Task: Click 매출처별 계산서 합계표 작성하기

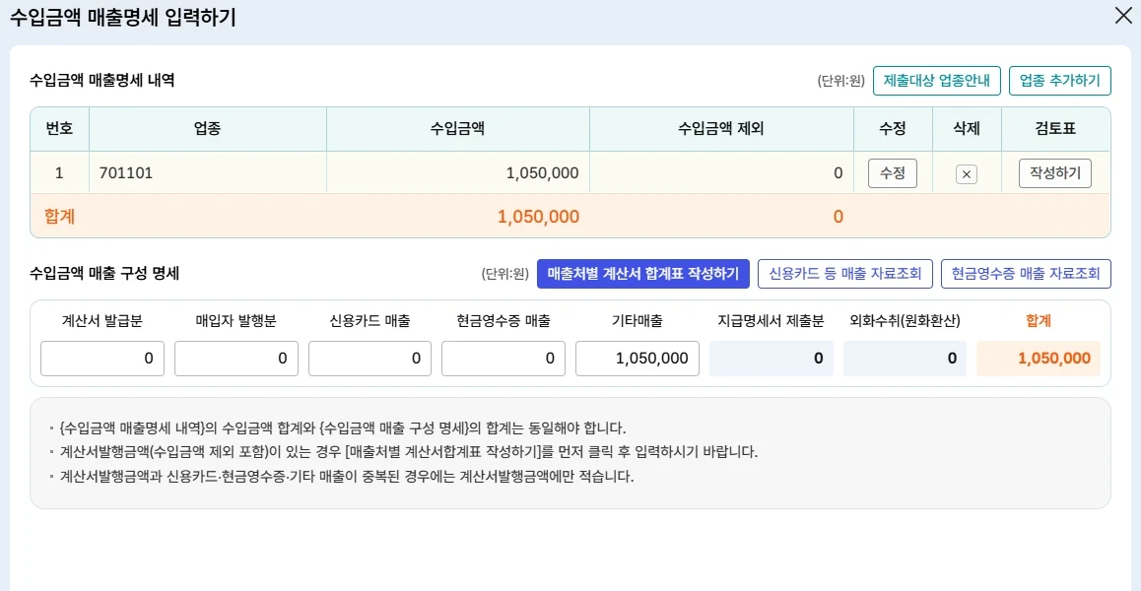Action: (x=642, y=274)
